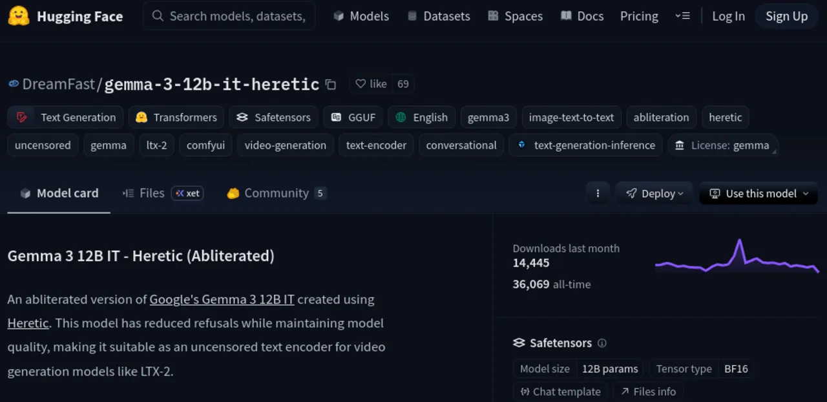
Task: Select the Datasets navigation icon
Action: pyautogui.click(x=411, y=16)
